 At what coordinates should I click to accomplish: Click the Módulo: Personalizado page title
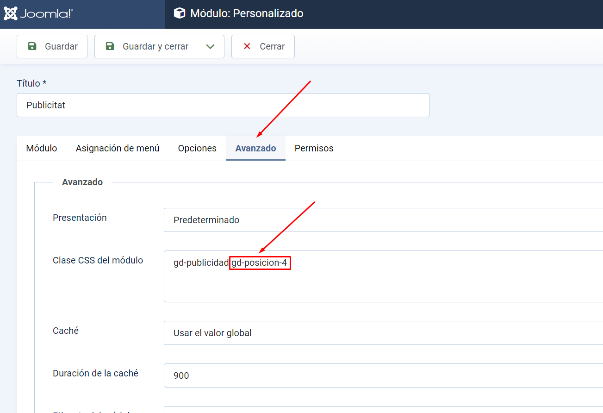247,13
